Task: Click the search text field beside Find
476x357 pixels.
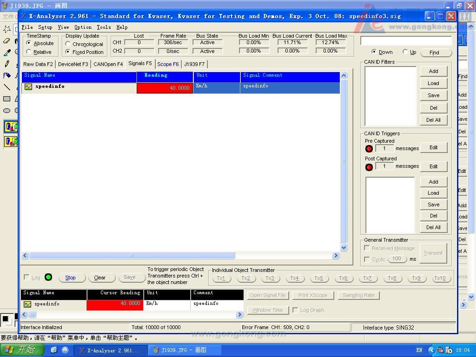Action: [406, 41]
